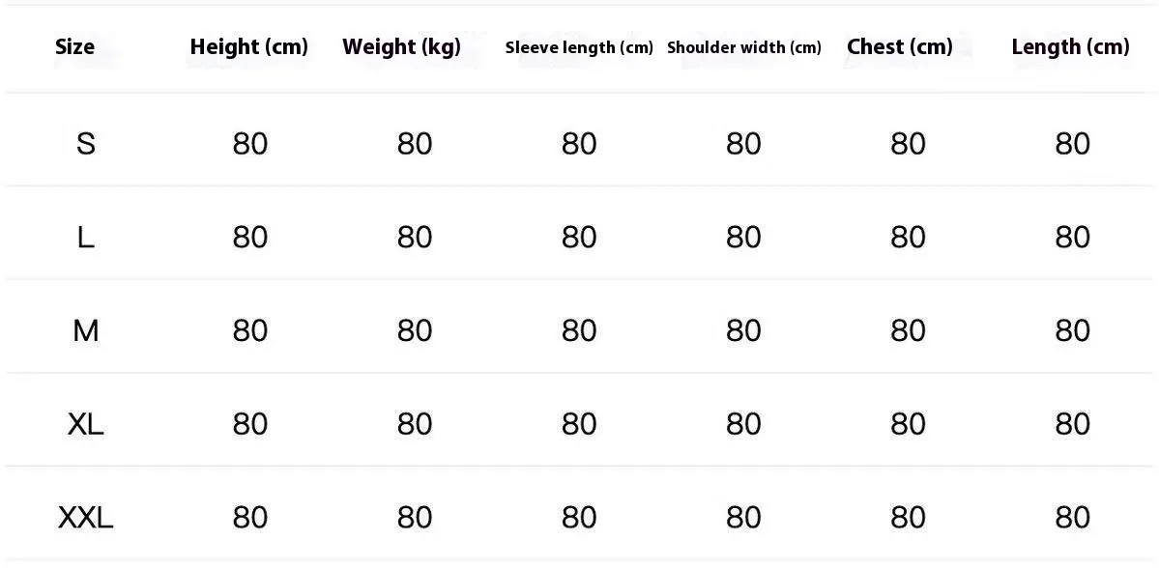Screen dimensions: 1159x568
Task: Select the L size row label
Action: click(86, 238)
